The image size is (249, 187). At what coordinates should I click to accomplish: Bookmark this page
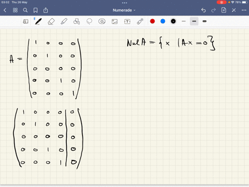point(35,10)
